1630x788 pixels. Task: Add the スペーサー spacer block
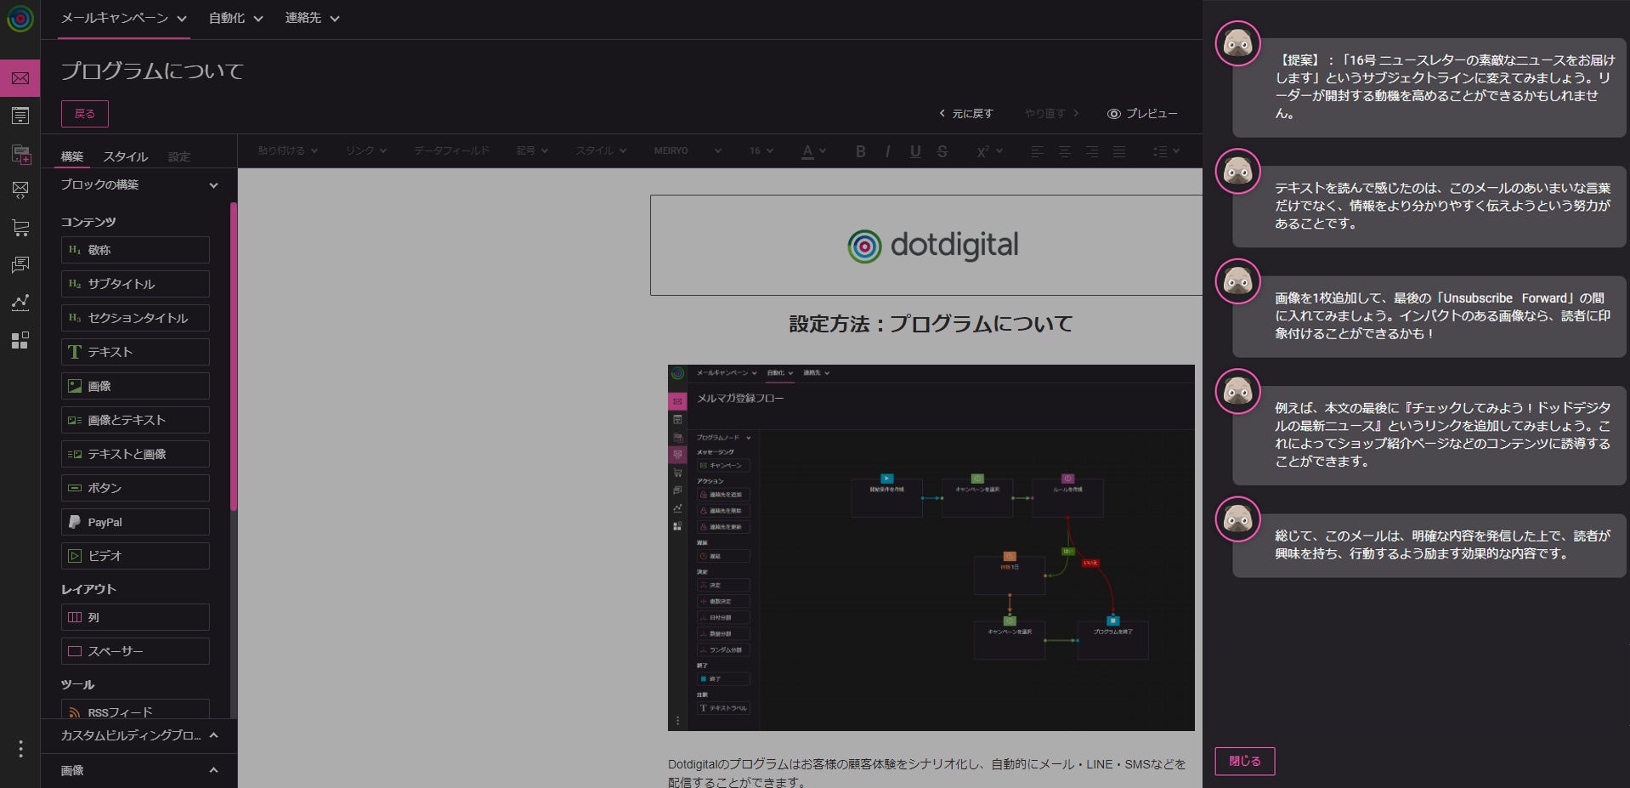[135, 651]
